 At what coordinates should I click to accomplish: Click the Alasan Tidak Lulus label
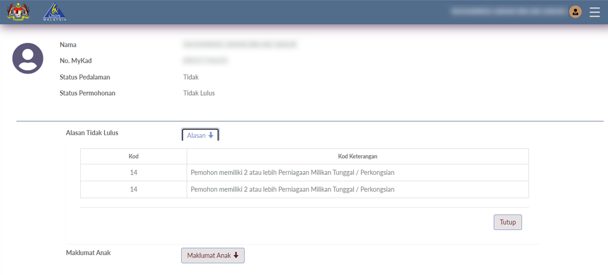click(x=92, y=133)
